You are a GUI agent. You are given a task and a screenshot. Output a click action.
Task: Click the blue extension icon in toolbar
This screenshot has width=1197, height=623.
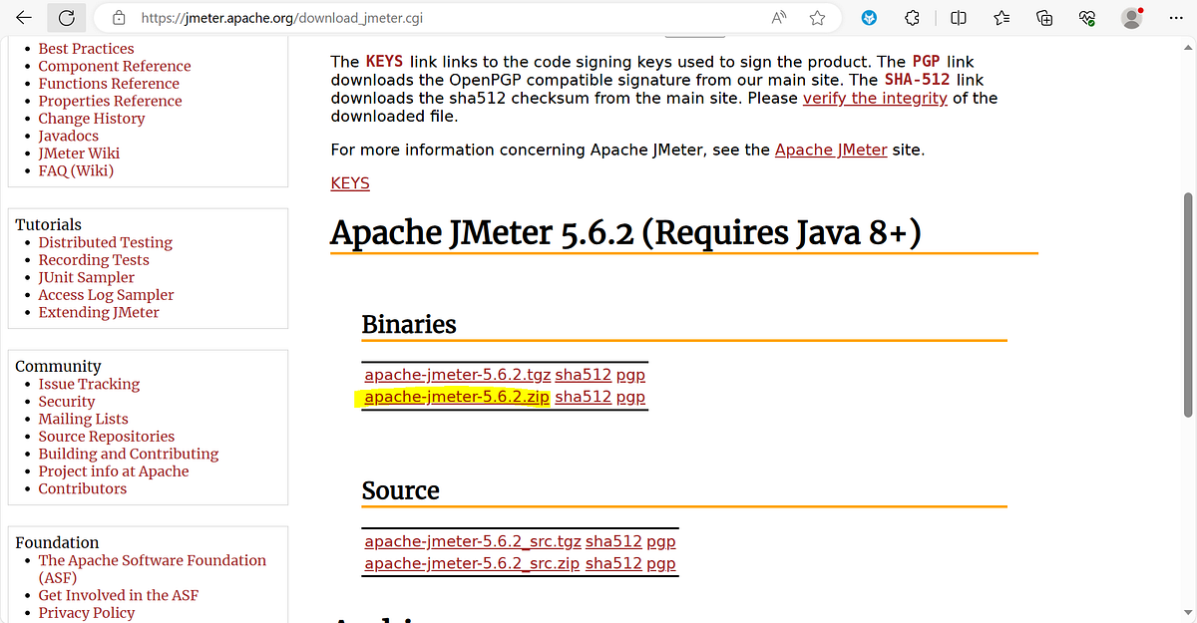(869, 17)
